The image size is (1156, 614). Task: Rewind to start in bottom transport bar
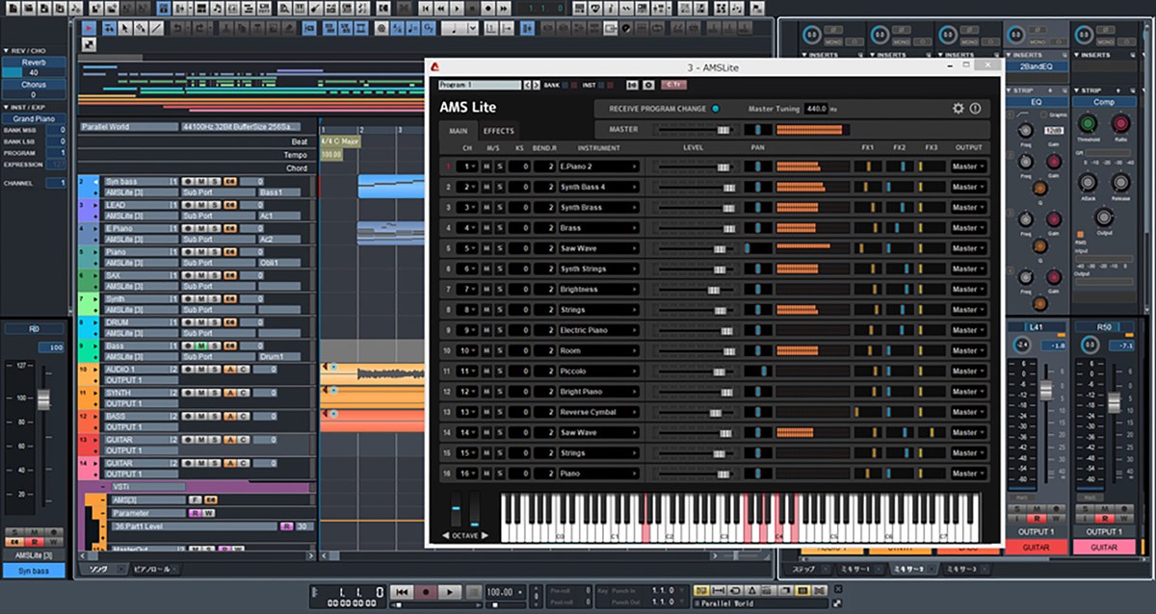coord(402,592)
